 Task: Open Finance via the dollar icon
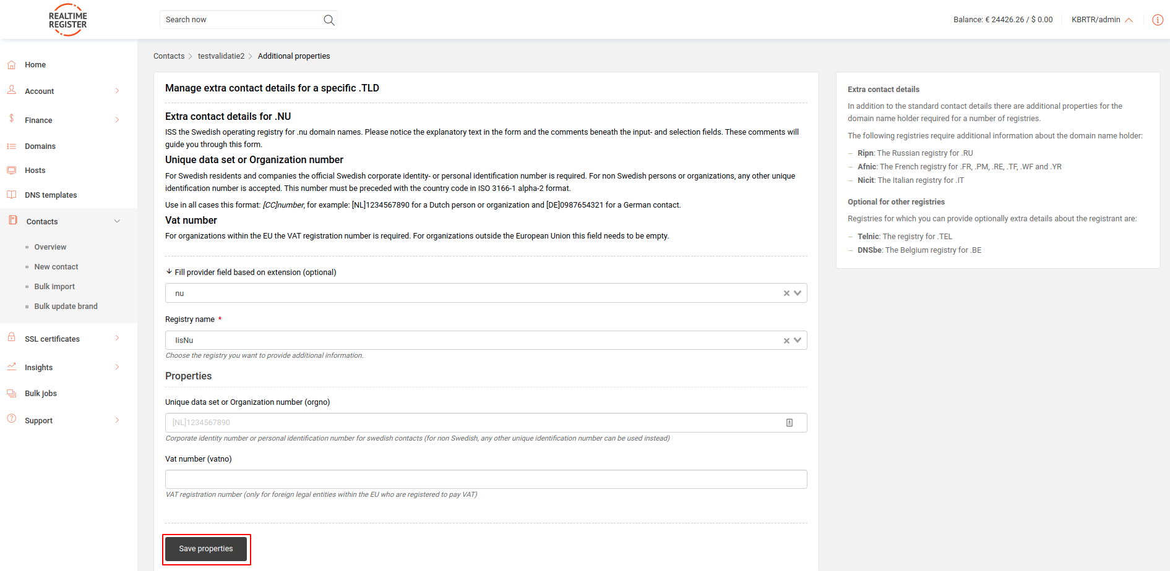[x=11, y=119]
